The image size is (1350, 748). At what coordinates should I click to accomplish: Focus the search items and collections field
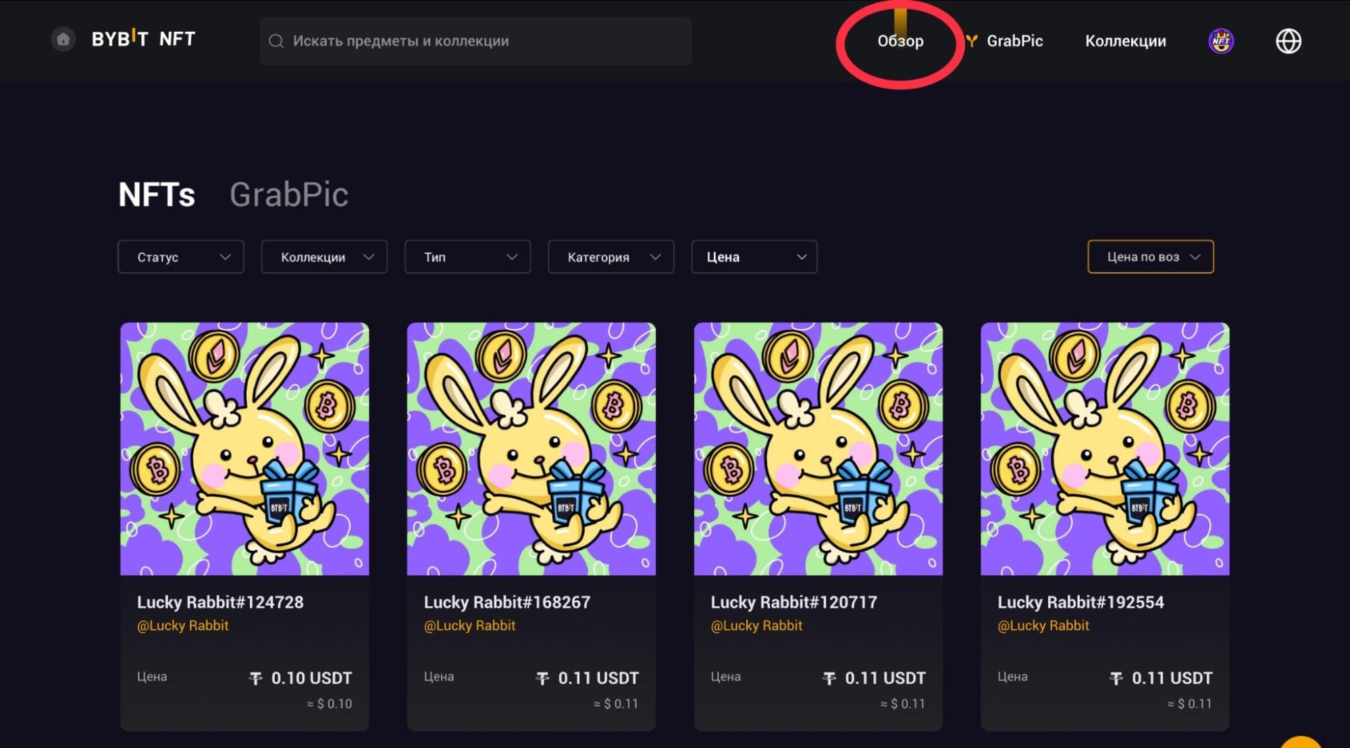(475, 41)
